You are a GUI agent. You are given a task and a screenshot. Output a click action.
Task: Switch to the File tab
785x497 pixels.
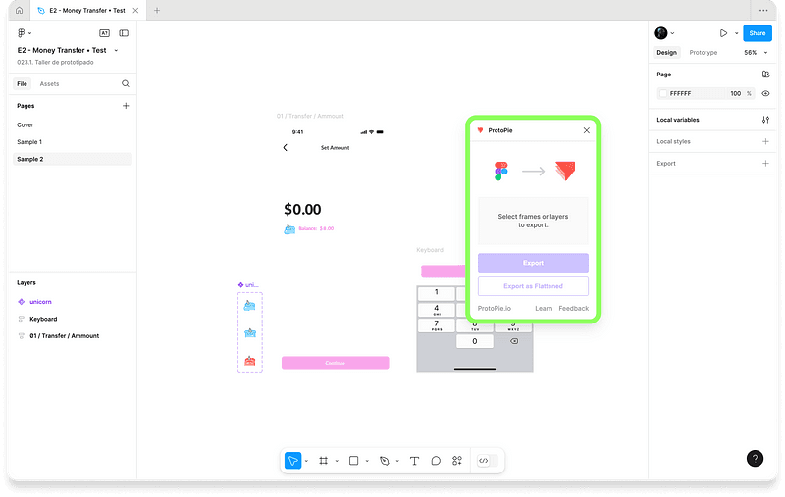click(x=22, y=84)
